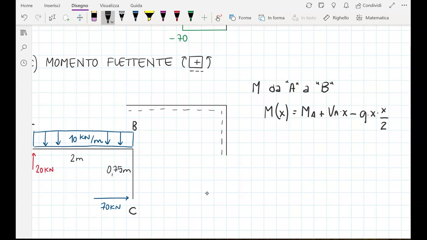Click the Condividi share button
This screenshot has width=427, height=240.
369,5
